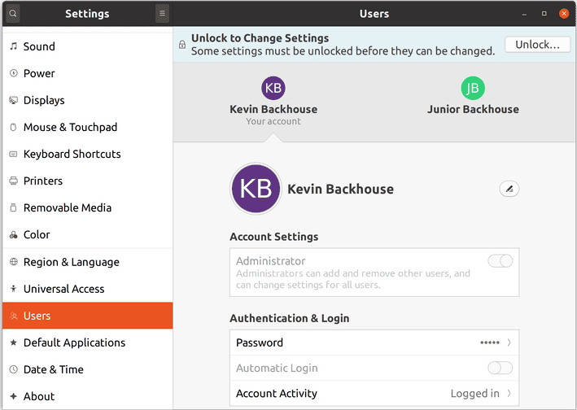
Task: Click the Color icon in sidebar
Action: coord(14,234)
